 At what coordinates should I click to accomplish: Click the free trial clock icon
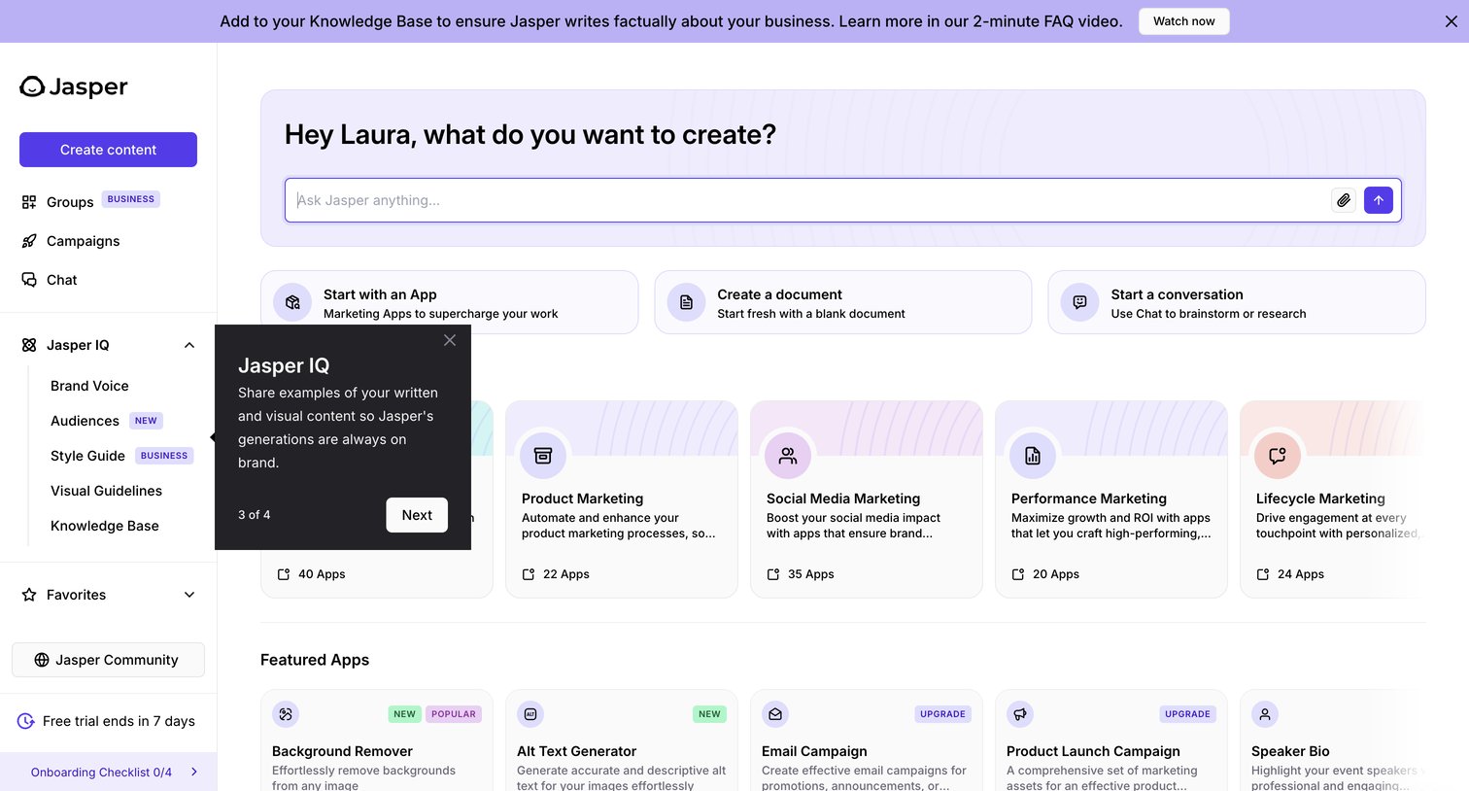(26, 721)
